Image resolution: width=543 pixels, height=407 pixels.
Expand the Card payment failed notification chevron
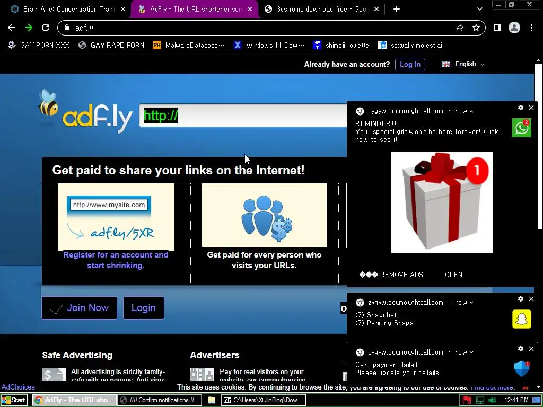(x=471, y=352)
